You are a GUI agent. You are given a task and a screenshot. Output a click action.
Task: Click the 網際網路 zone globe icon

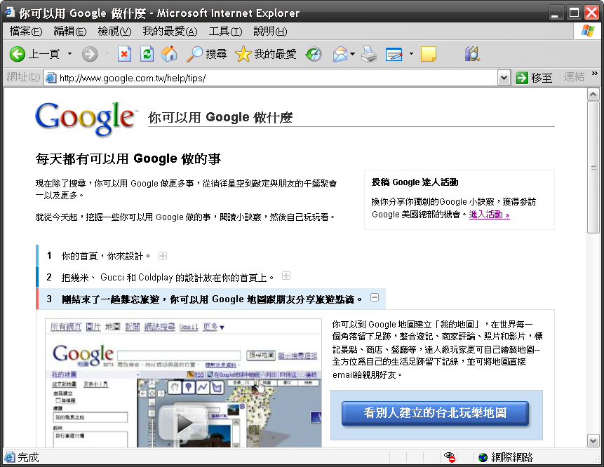point(483,457)
